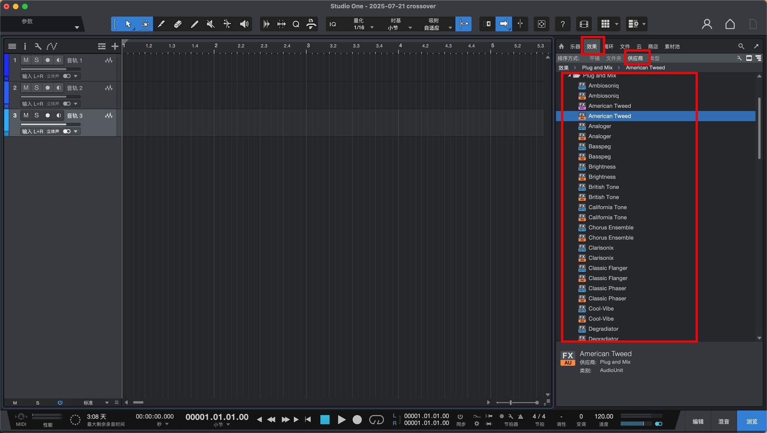Click waveform icon on 音轨 1
The width and height of the screenshot is (767, 433).
109,60
